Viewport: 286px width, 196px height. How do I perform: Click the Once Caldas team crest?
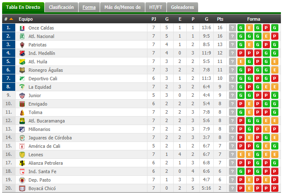tap(22, 28)
